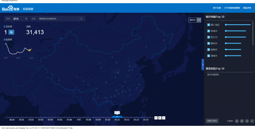Open 用户反馈 in the header
The image size is (255, 129).
click(x=217, y=8)
